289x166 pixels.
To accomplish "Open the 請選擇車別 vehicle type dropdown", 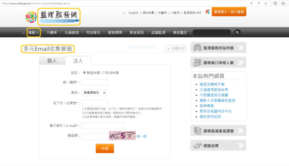I will tap(94, 93).
